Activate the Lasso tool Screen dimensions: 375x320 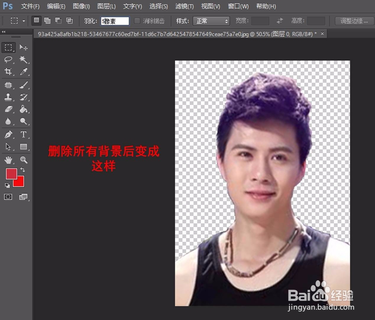(8, 60)
